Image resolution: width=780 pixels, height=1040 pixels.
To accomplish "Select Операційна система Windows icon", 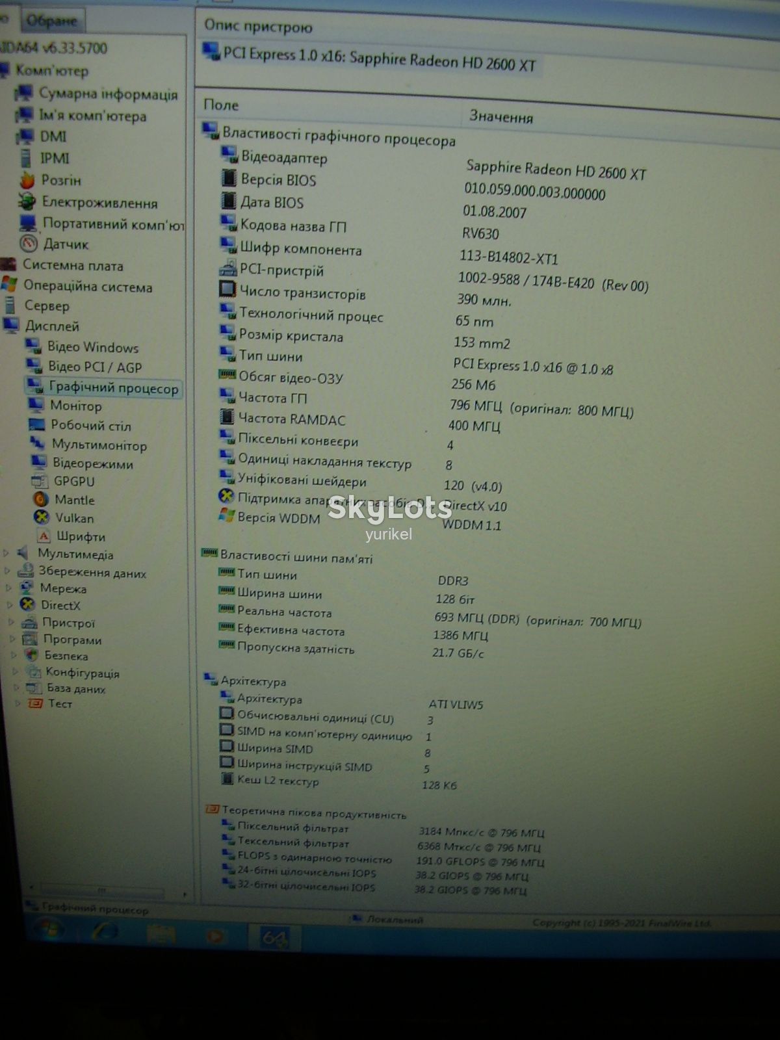I will coord(9,285).
